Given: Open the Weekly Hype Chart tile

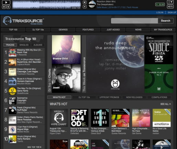Looking at the screenshot, I should pos(59,118).
